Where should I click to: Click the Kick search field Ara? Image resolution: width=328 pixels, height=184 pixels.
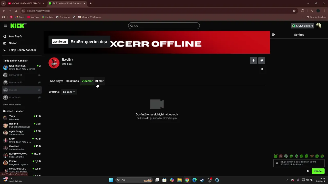[x=164, y=26]
